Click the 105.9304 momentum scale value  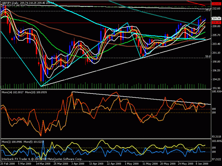[x=217, y=92]
